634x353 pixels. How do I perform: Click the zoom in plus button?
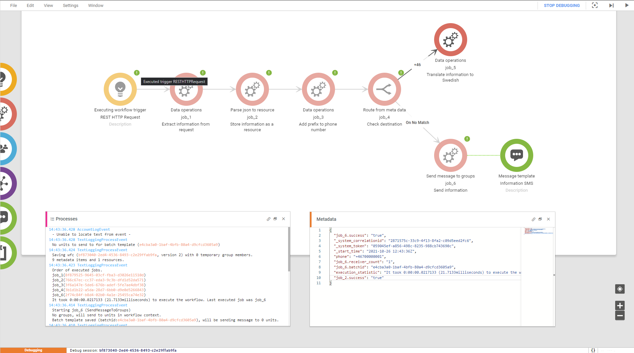coord(620,305)
